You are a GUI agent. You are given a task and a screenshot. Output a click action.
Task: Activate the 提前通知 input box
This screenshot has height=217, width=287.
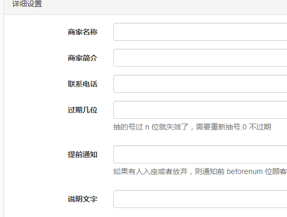click(200, 154)
